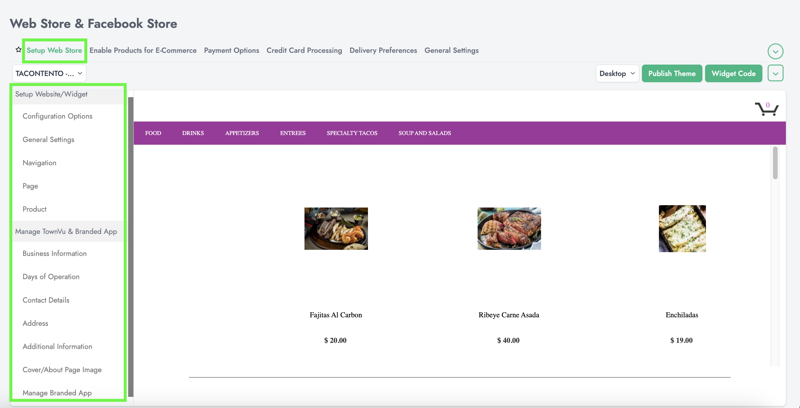This screenshot has height=408, width=800.
Task: Click the Fajitas Al Carbon product image
Action: tap(336, 229)
